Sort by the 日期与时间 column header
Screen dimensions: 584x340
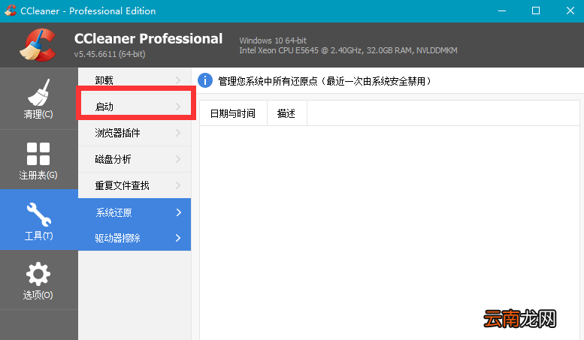click(x=233, y=113)
